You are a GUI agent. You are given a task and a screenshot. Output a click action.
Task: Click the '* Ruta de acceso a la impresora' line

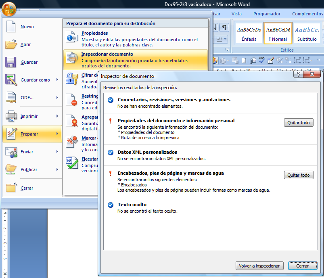point(148,138)
